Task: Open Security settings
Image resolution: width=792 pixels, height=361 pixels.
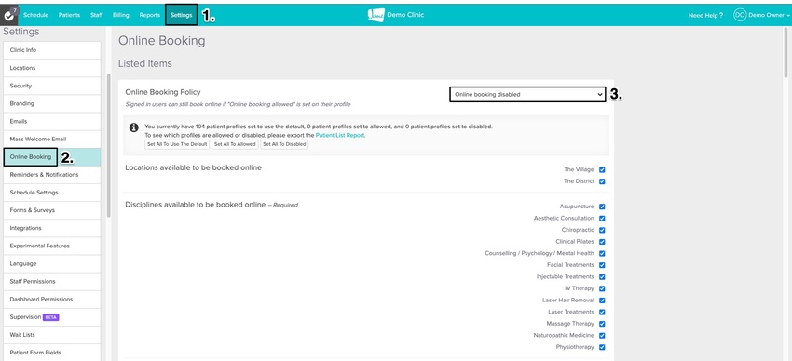Action: 52,86
